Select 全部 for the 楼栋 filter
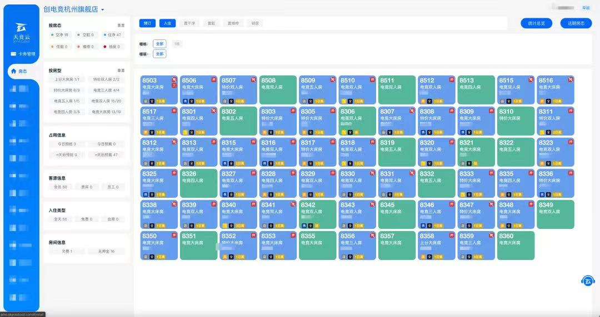 click(159, 44)
